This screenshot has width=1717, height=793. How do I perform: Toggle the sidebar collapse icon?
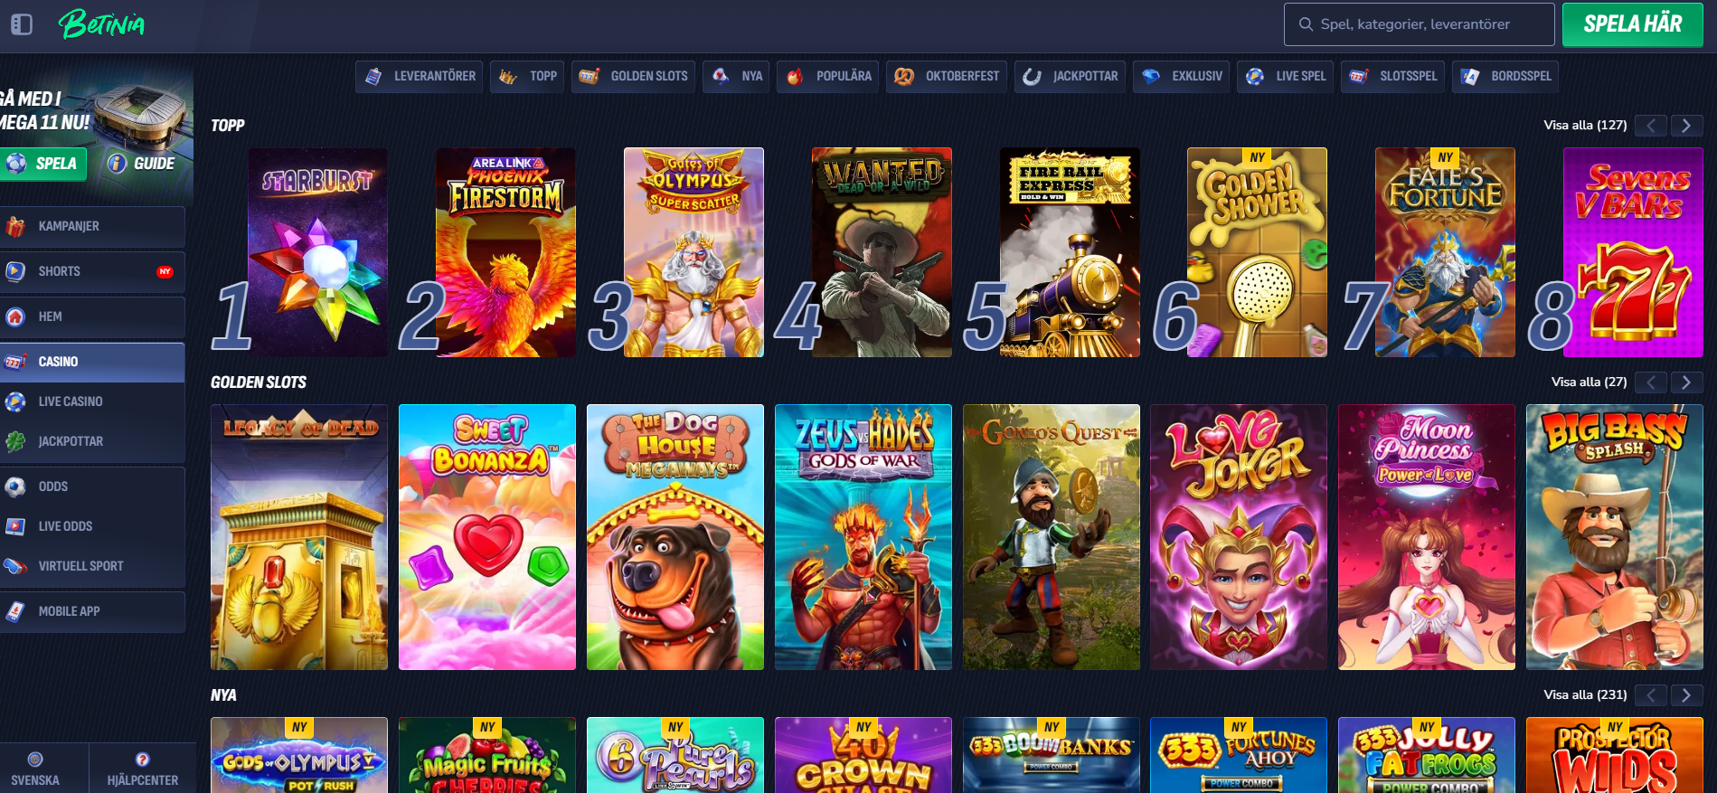pyautogui.click(x=22, y=24)
